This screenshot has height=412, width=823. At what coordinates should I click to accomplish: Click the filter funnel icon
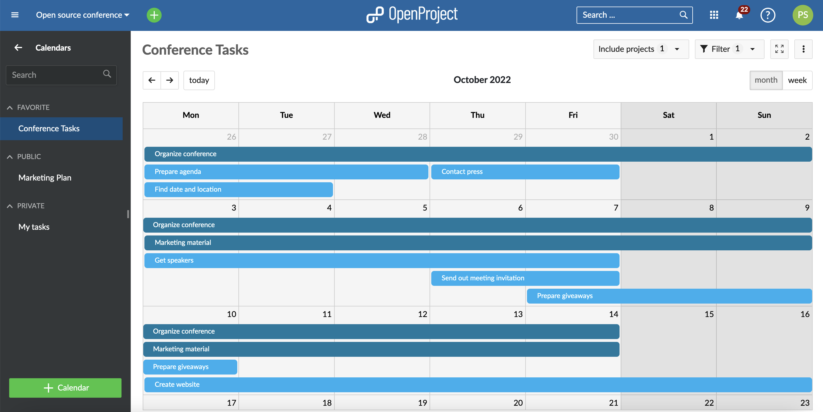[704, 48]
